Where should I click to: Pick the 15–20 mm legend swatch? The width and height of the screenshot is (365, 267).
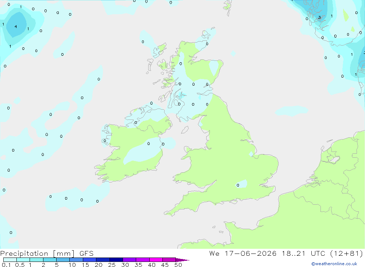pyautogui.click(x=90, y=260)
